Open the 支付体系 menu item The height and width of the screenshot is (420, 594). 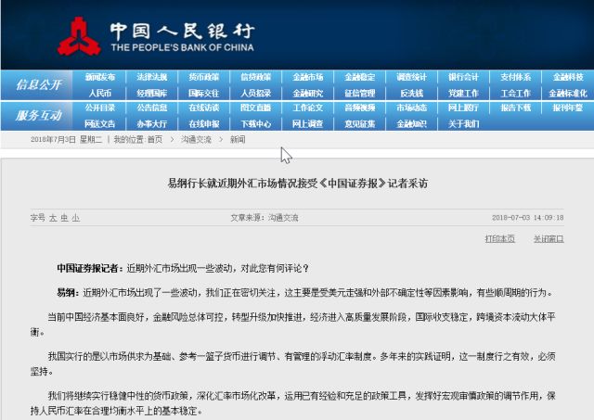(516, 77)
